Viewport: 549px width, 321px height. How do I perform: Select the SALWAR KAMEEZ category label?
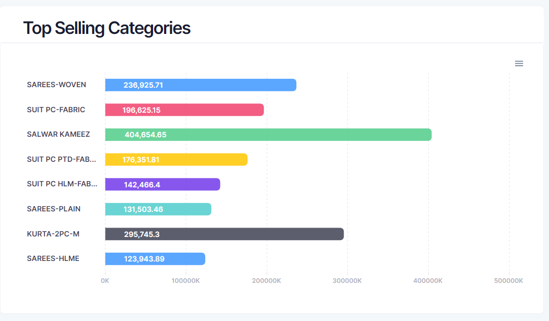(59, 134)
